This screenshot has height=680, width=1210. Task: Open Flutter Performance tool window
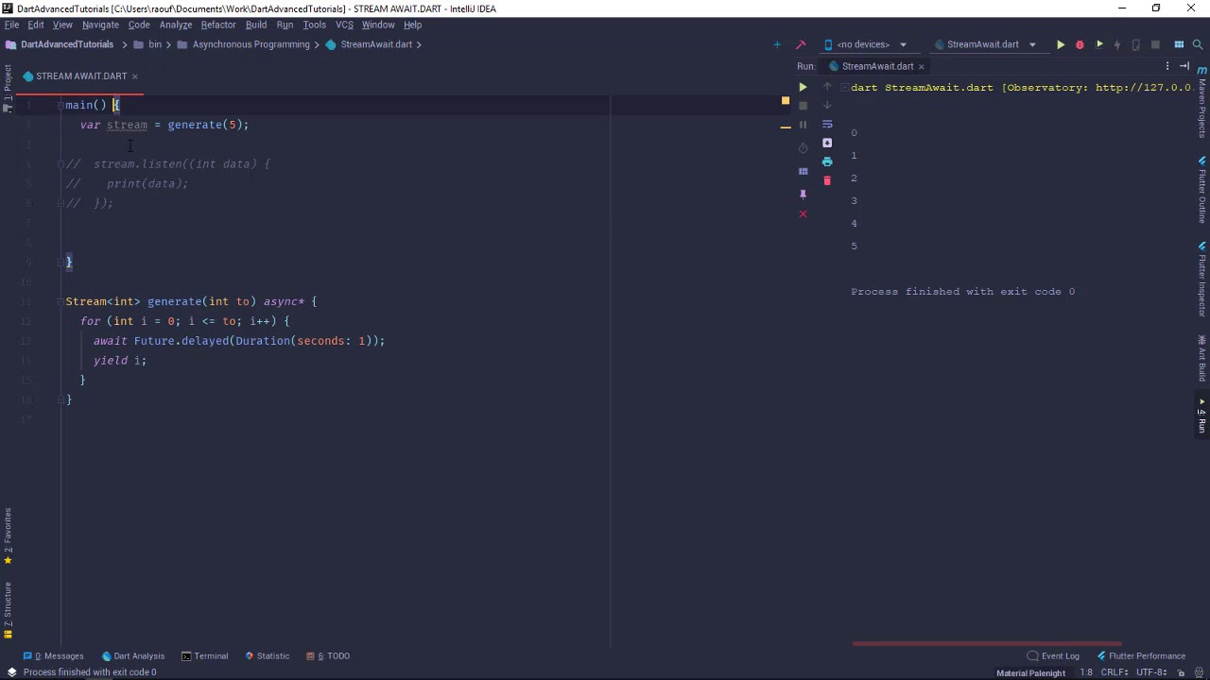click(x=1141, y=655)
